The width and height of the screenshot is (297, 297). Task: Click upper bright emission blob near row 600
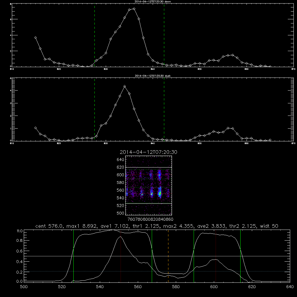tap(159, 175)
